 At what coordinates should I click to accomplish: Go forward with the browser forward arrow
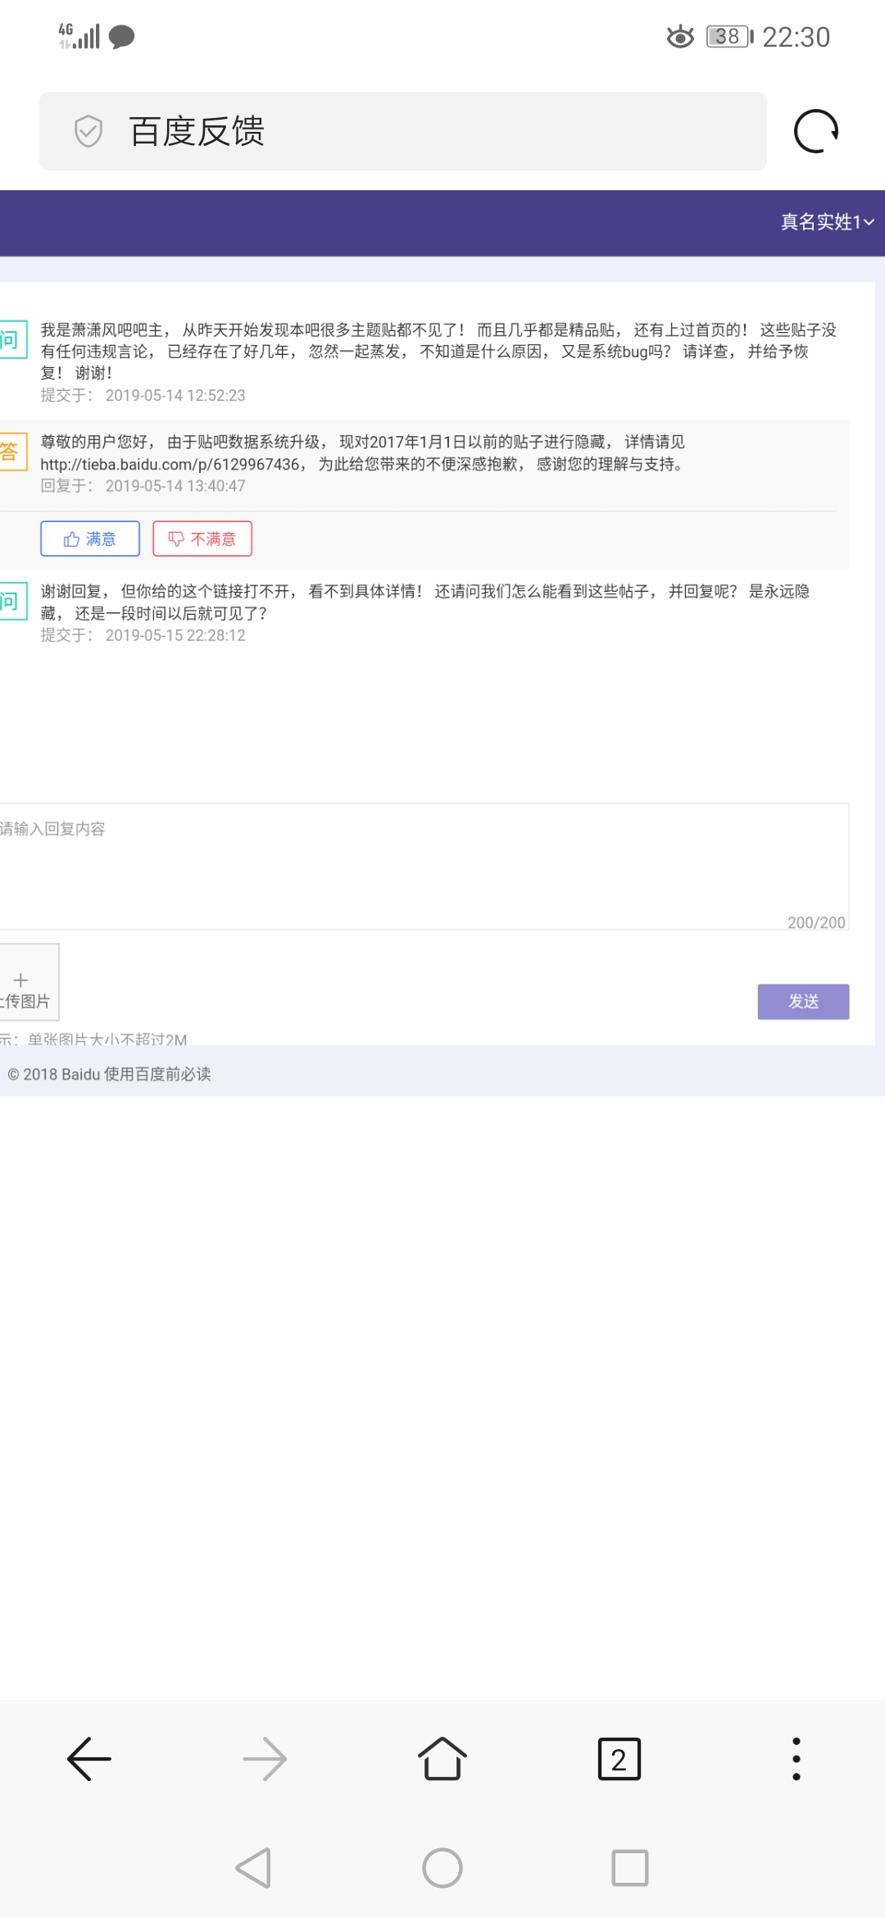coord(265,1759)
